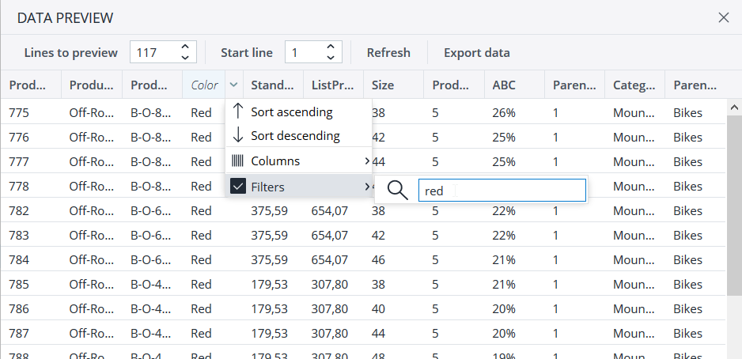Click the Export data button
742x359 pixels.
coord(476,53)
